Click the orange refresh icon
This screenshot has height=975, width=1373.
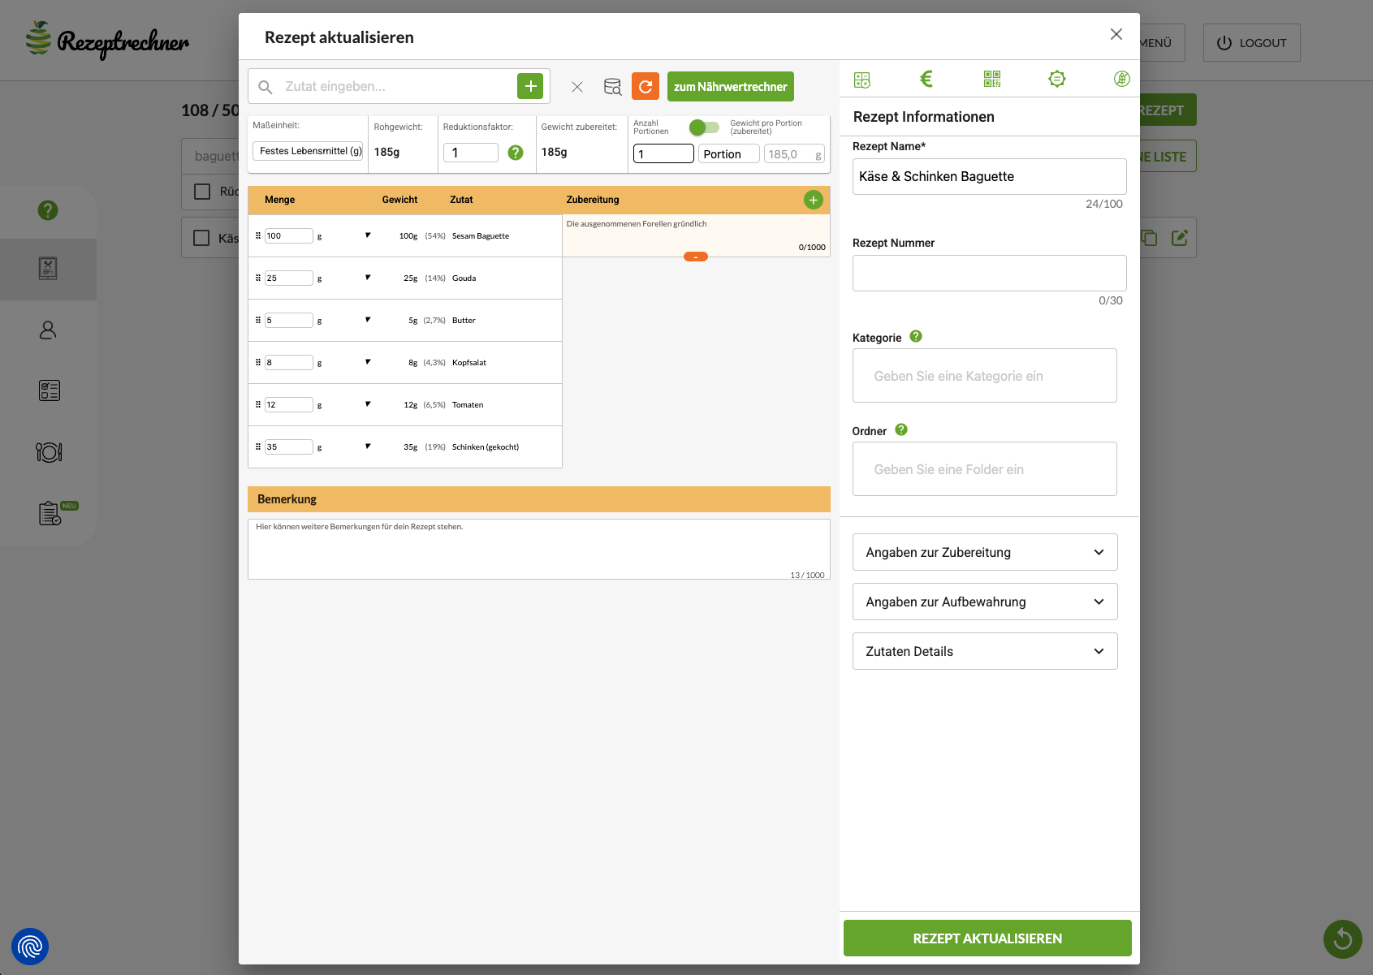pyautogui.click(x=645, y=86)
